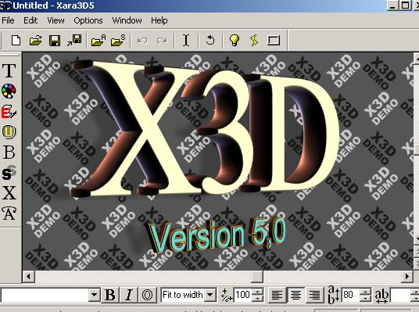Align text to the right
The image size is (419, 312).
point(314,295)
